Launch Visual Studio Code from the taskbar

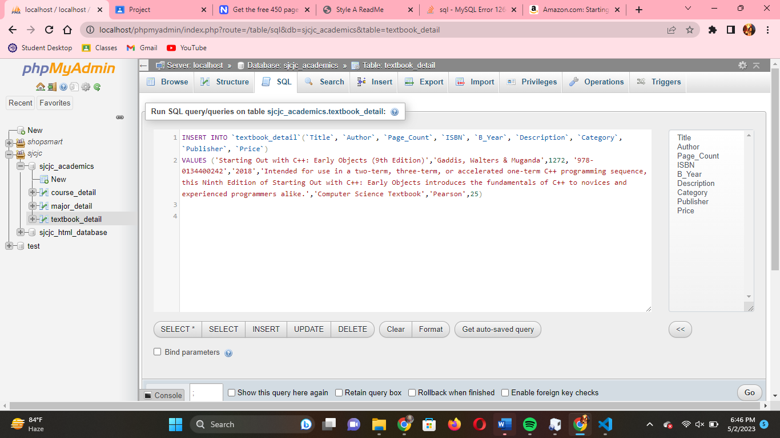[x=605, y=424]
